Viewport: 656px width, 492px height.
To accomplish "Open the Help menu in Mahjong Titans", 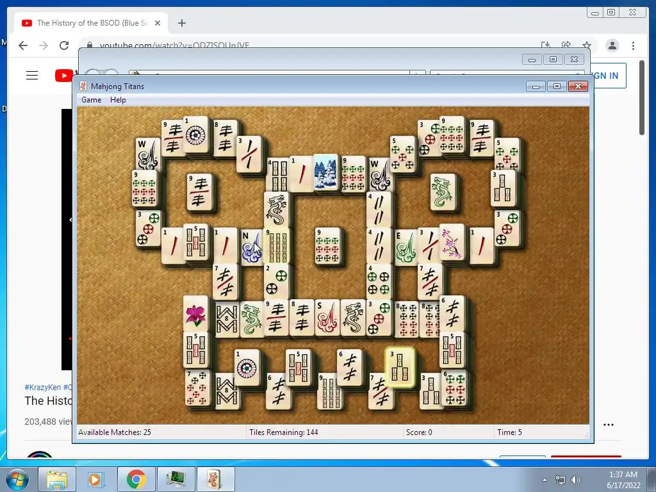I will (x=118, y=100).
